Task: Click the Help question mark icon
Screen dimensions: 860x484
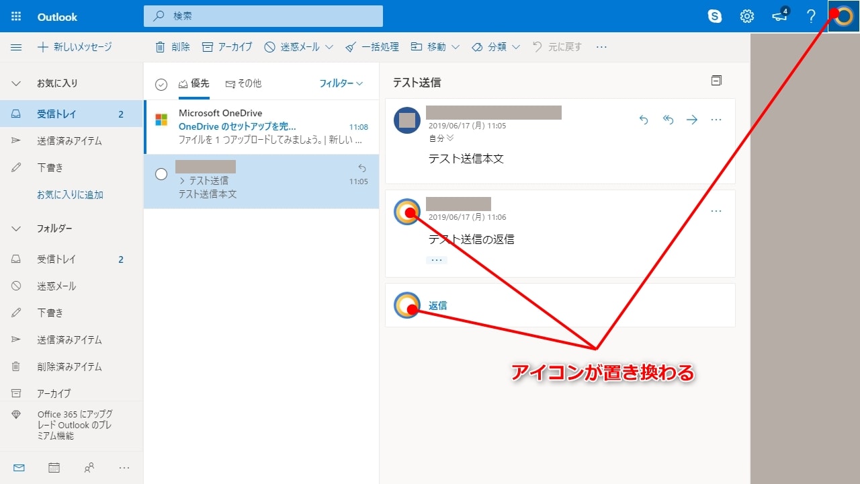Action: coord(811,16)
